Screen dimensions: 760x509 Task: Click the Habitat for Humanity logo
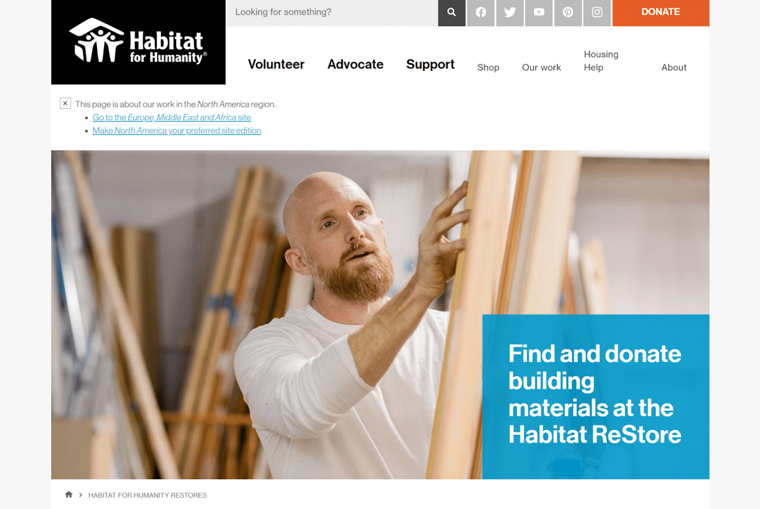(x=138, y=42)
